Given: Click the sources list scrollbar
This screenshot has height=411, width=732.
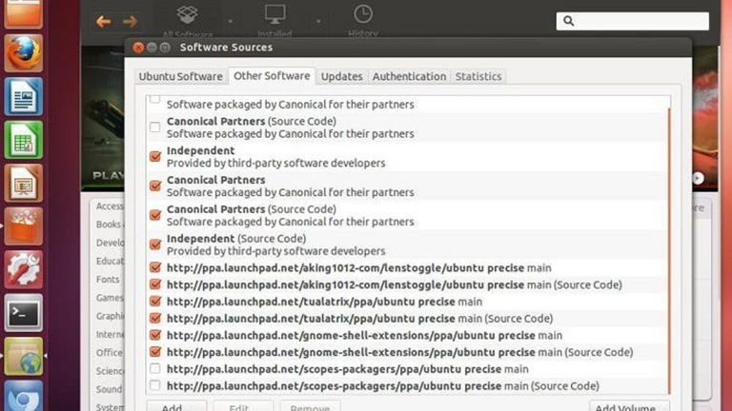Looking at the screenshot, I should (669, 251).
